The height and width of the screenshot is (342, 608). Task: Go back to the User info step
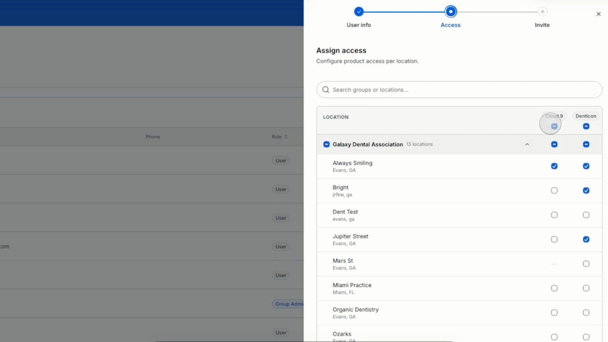359,12
